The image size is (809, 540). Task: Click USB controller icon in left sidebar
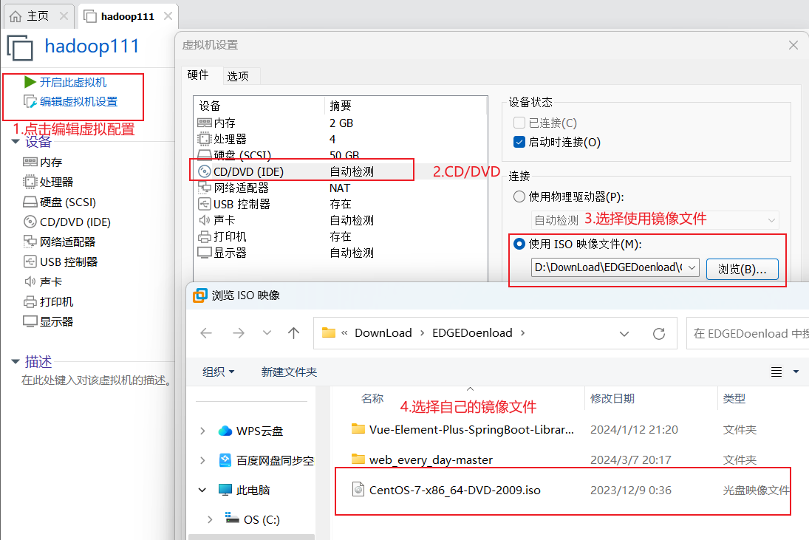(30, 262)
